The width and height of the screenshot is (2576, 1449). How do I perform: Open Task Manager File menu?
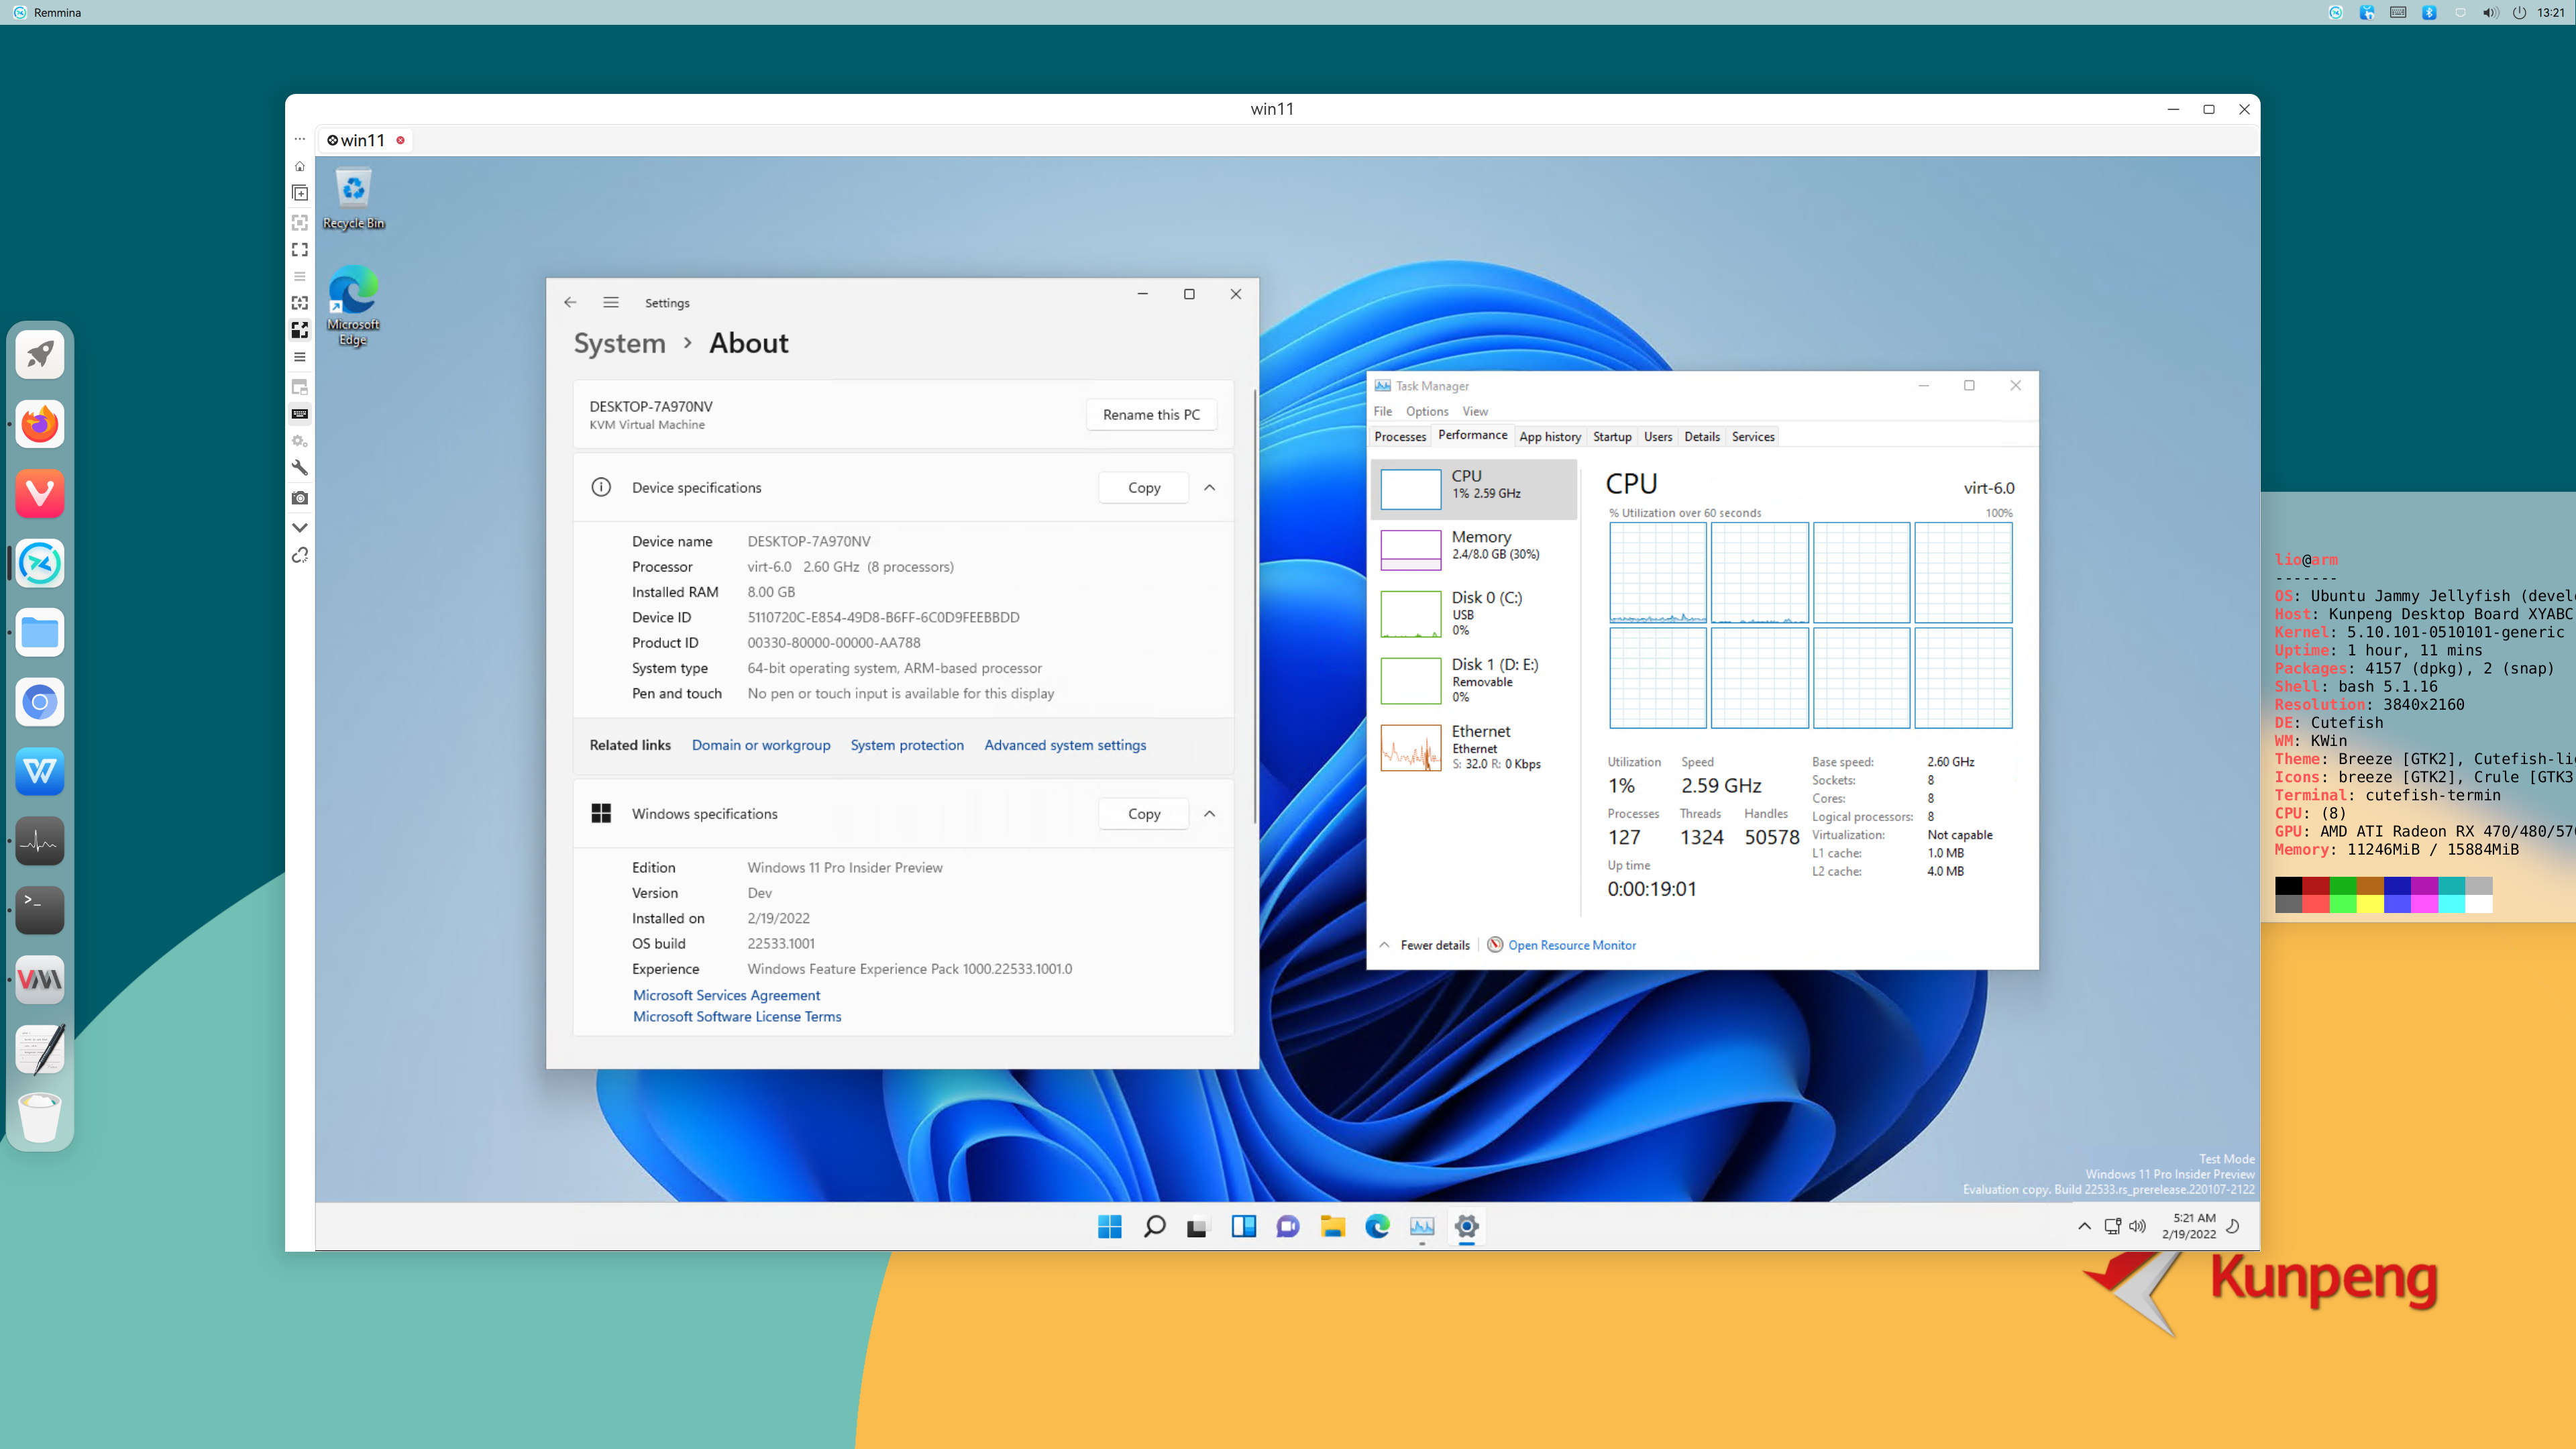click(1382, 411)
